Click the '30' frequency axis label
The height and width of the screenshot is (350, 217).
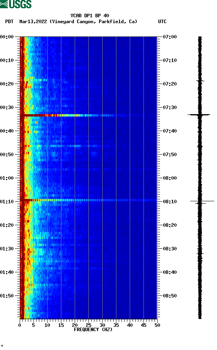point(102,325)
